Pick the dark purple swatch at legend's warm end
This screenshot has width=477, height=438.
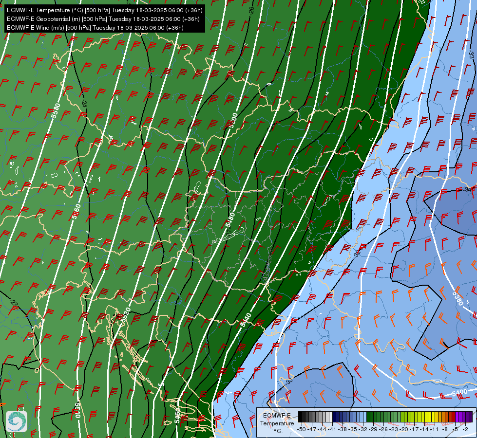[471, 417]
